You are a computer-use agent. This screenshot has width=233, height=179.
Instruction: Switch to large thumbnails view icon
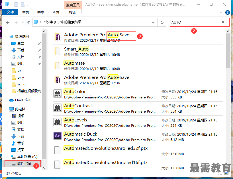[x=226, y=173]
